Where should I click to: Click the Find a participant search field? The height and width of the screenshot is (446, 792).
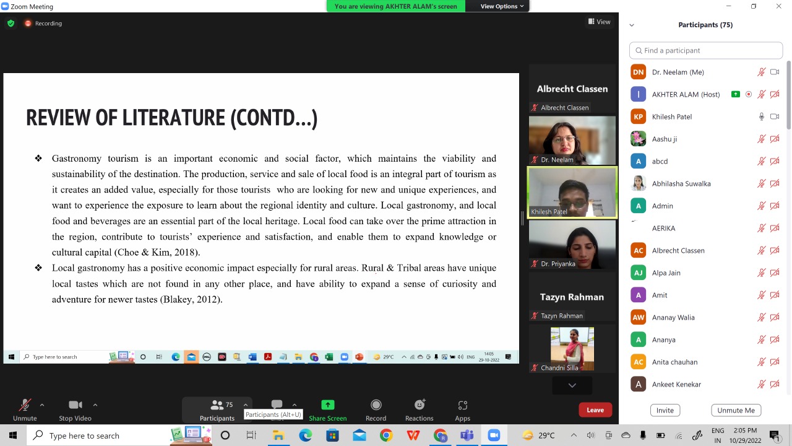[x=706, y=50]
